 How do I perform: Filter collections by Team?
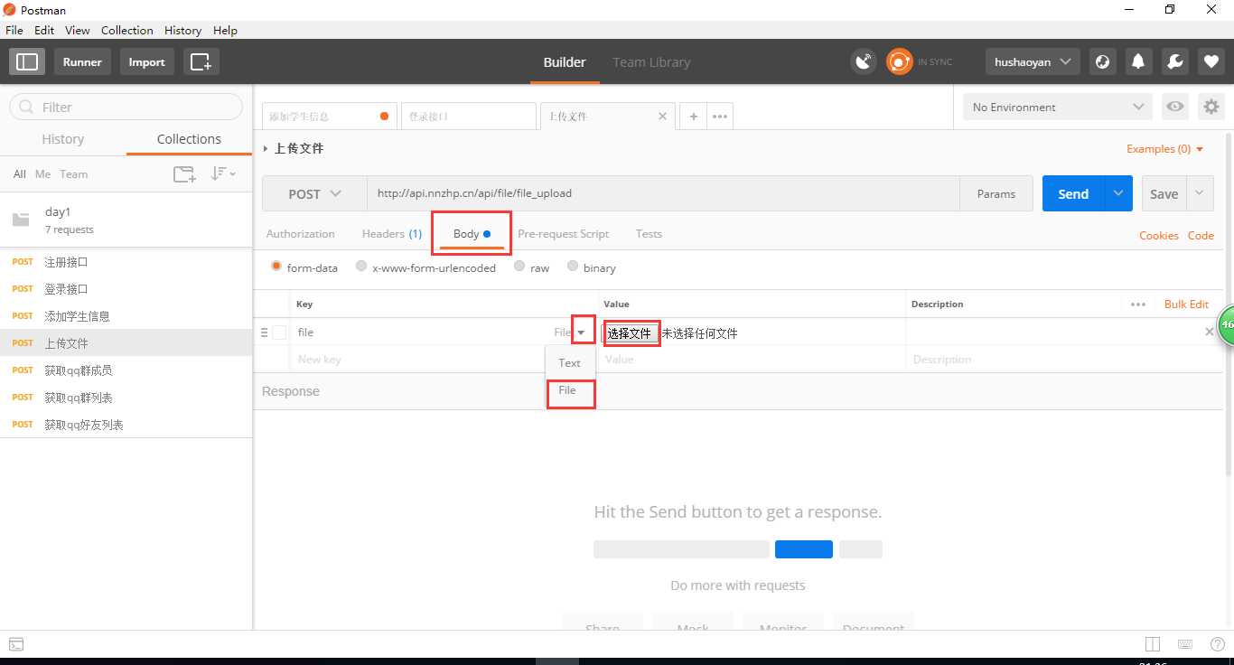coord(74,173)
